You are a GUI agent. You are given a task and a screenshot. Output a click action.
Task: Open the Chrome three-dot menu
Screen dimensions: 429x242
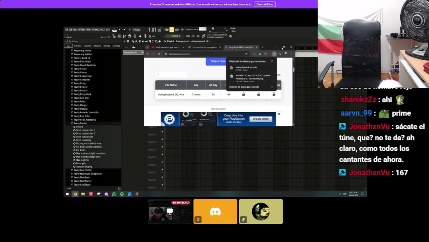(291, 54)
